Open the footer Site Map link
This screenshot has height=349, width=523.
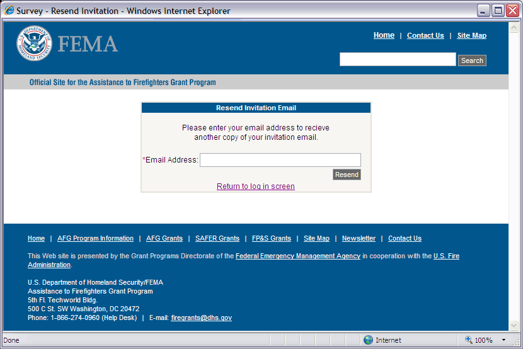point(316,238)
